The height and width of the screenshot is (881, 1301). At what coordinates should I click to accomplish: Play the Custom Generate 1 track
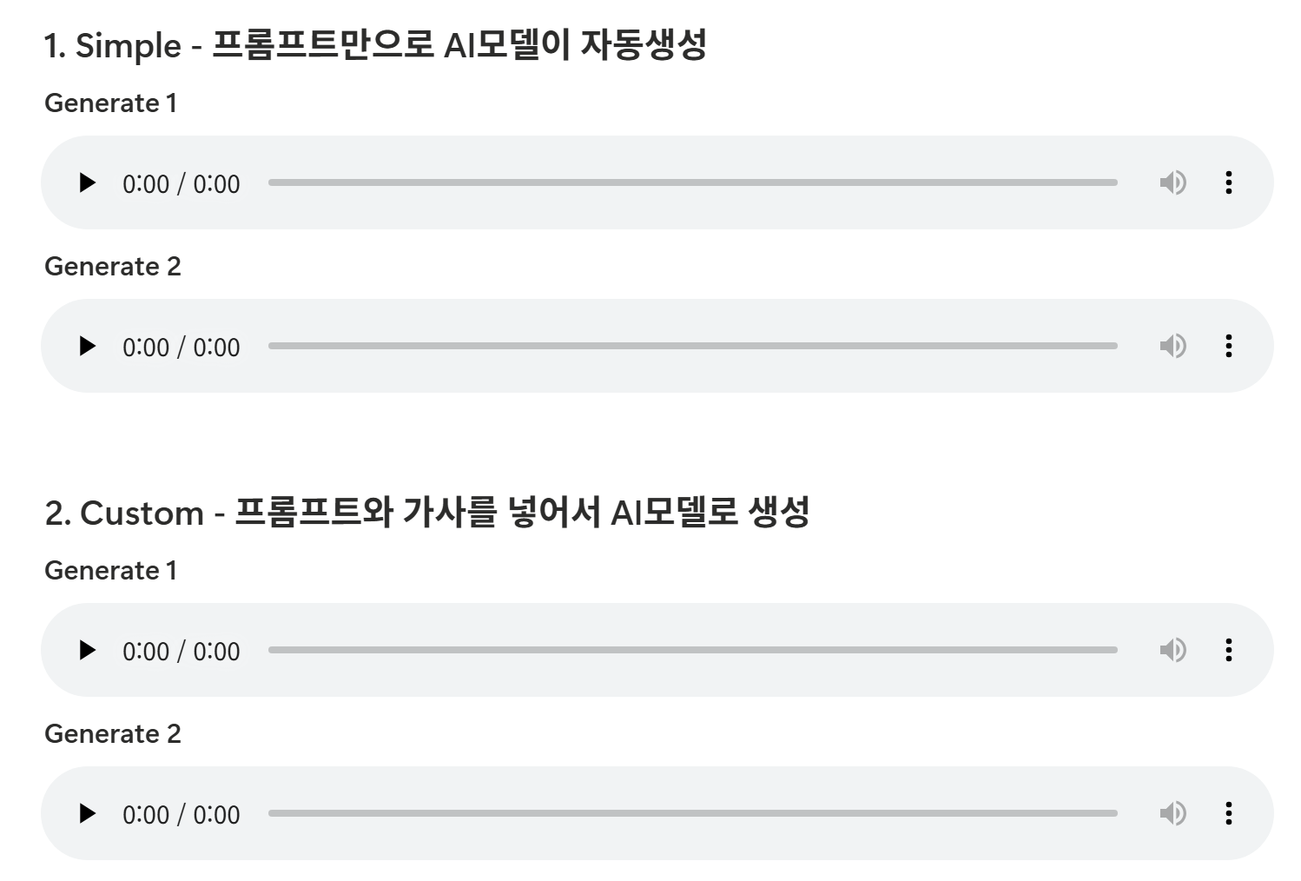[x=87, y=650]
